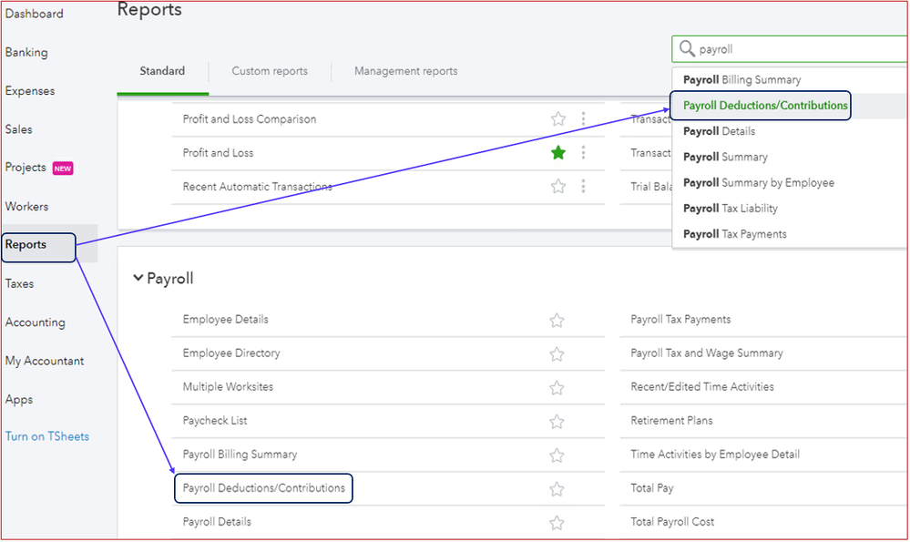Favorite the Profit and Loss Comparison star
This screenshot has height=542, width=910.
558,119
